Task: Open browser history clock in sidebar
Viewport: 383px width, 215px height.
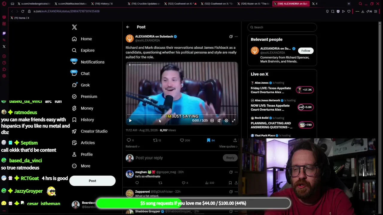Action: coord(4,63)
